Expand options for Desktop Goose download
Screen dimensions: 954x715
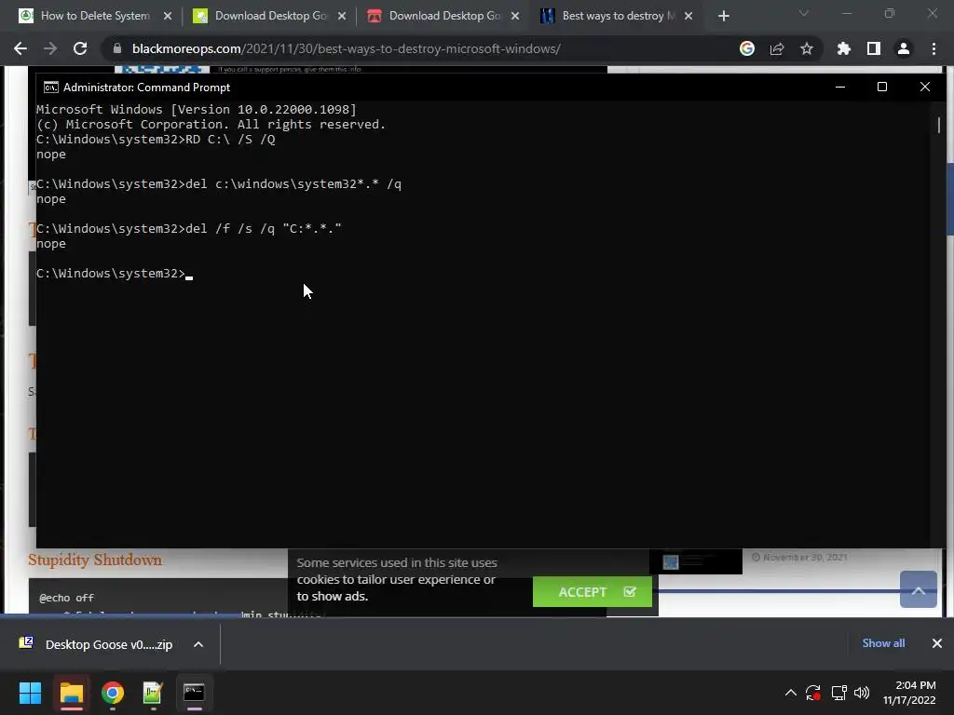tap(198, 644)
